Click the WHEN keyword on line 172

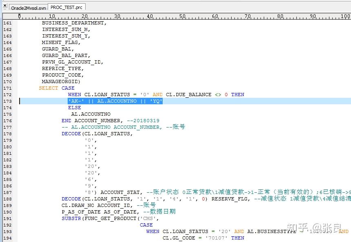[x=74, y=95]
